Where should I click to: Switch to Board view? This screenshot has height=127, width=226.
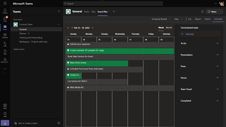[198, 19]
